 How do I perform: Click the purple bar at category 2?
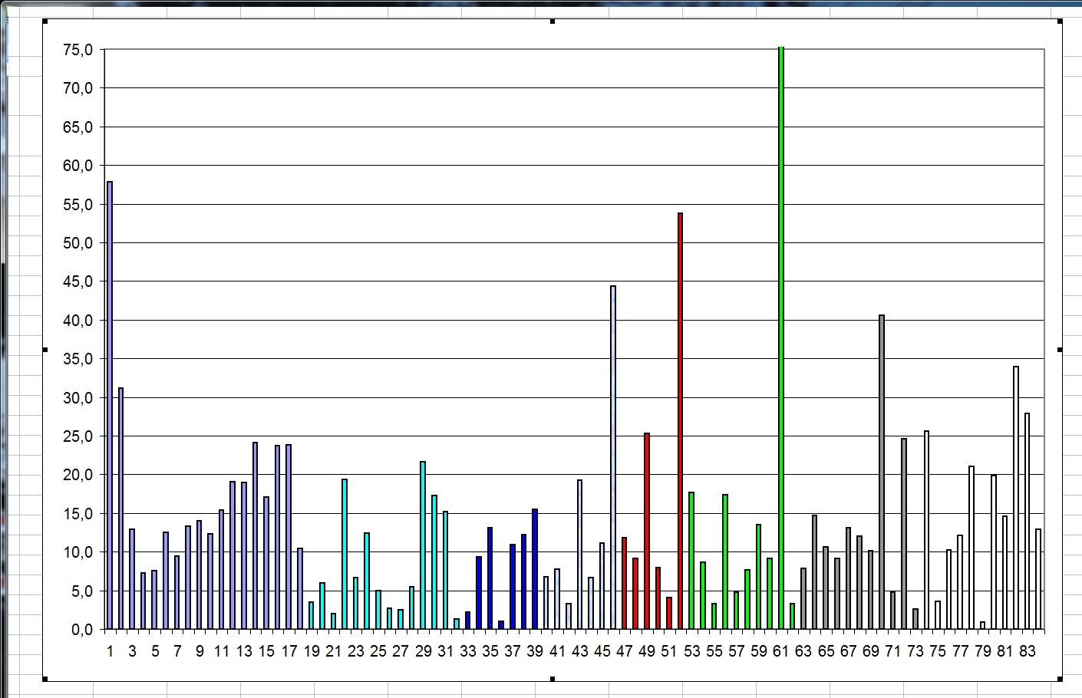coord(120,509)
